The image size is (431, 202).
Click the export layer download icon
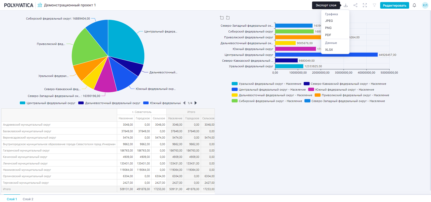(x=346, y=5)
